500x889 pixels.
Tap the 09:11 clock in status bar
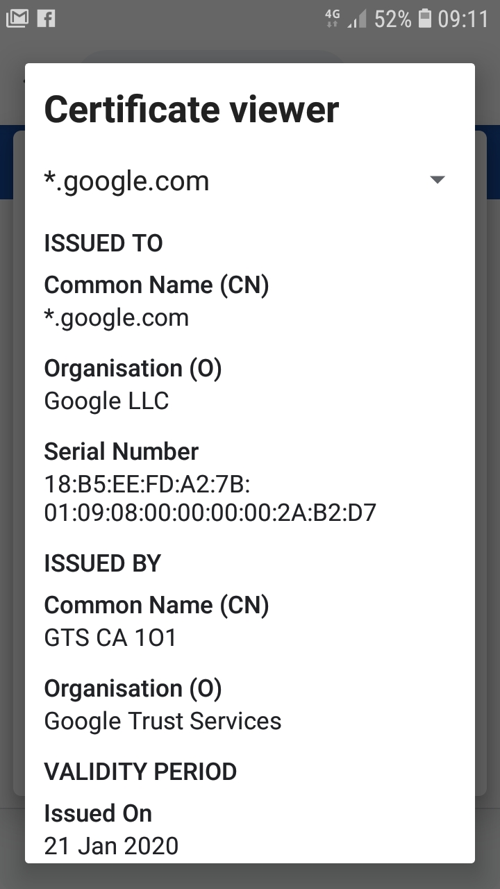click(464, 19)
